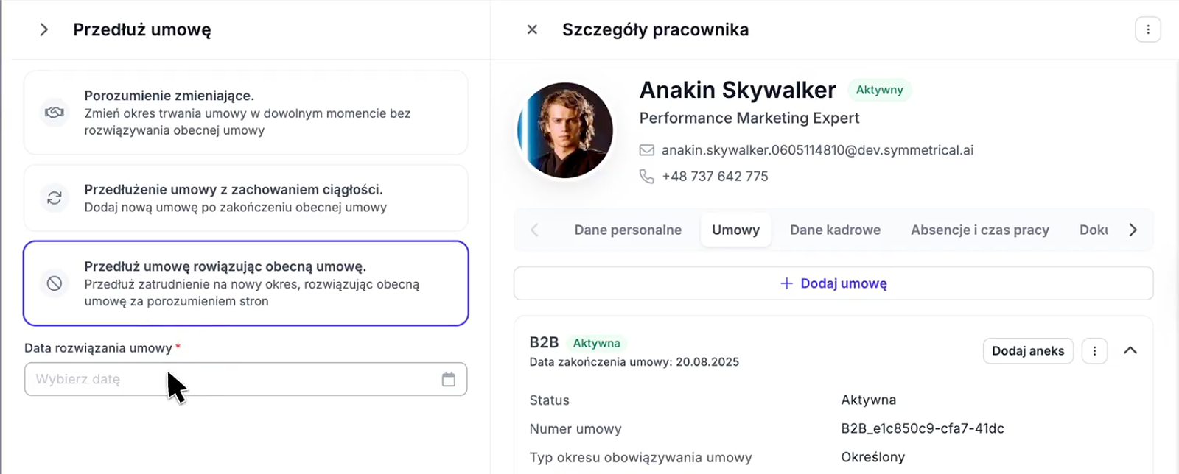Select Przedłużenie umowy z zachowaniem ciągłości option
Image resolution: width=1179 pixels, height=474 pixels.
point(246,198)
